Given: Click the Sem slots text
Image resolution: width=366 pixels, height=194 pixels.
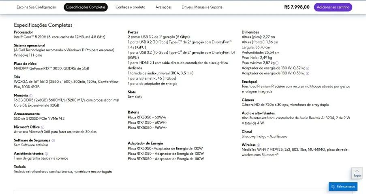Looking at the screenshot, I should coord(135,97).
